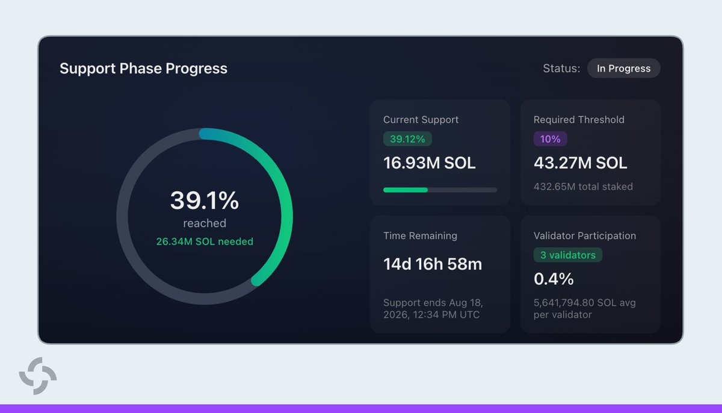Select the Current Support card heading
Viewport: 722px width, 413px height.
click(x=421, y=120)
